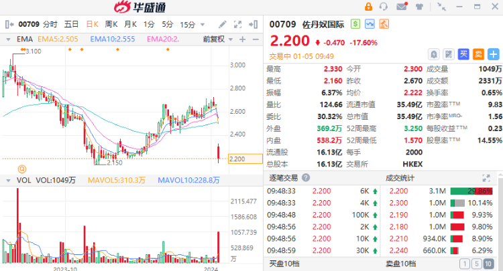Click the 买盘10档 label
The height and width of the screenshot is (271, 503).
coord(284,264)
